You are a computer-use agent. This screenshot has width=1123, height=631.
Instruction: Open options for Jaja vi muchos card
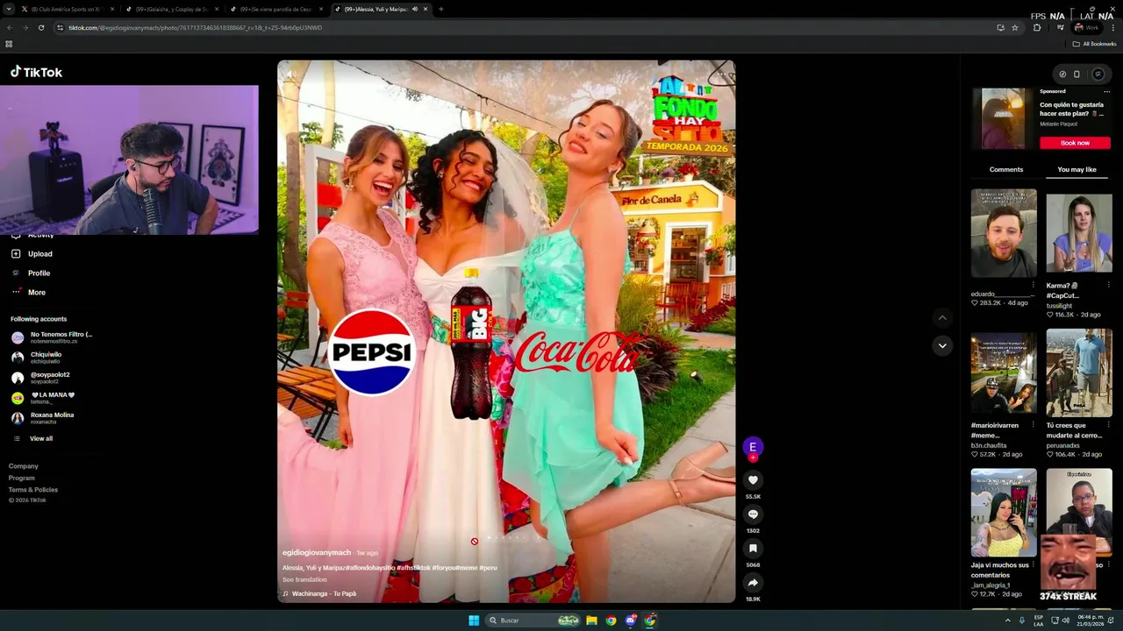pos(1033,564)
